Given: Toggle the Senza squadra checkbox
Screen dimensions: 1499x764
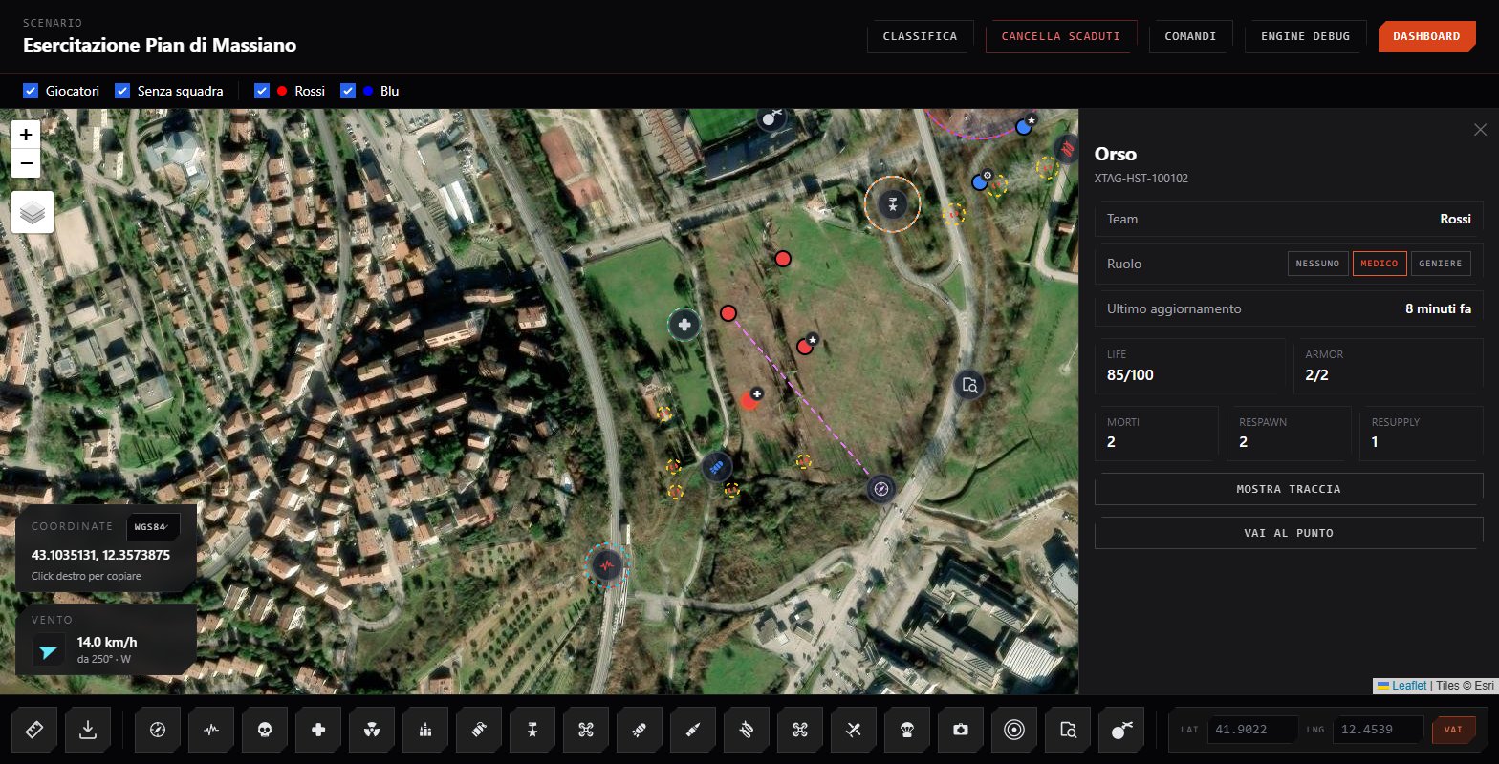Looking at the screenshot, I should pos(122,91).
